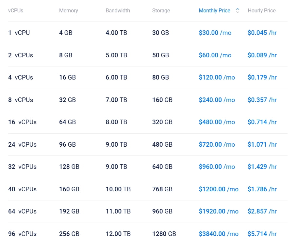Click the Storage column header

[x=161, y=10]
